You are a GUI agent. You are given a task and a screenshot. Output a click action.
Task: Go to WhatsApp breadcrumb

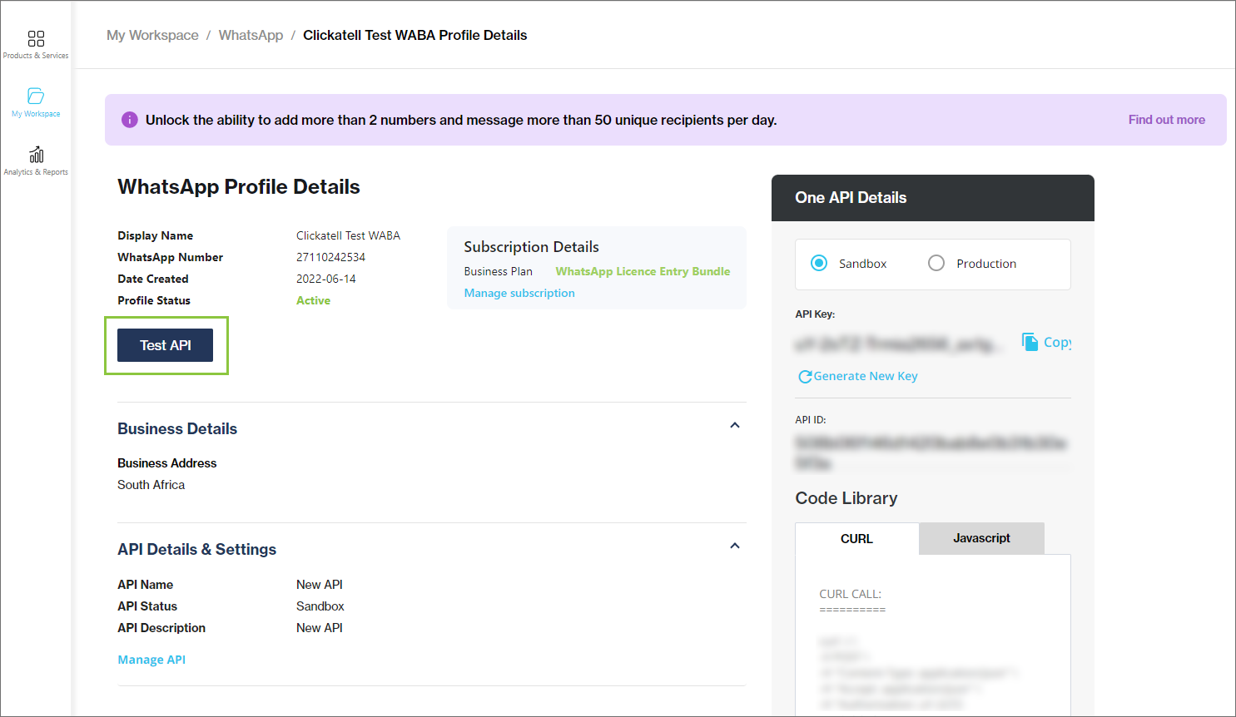[x=251, y=35]
